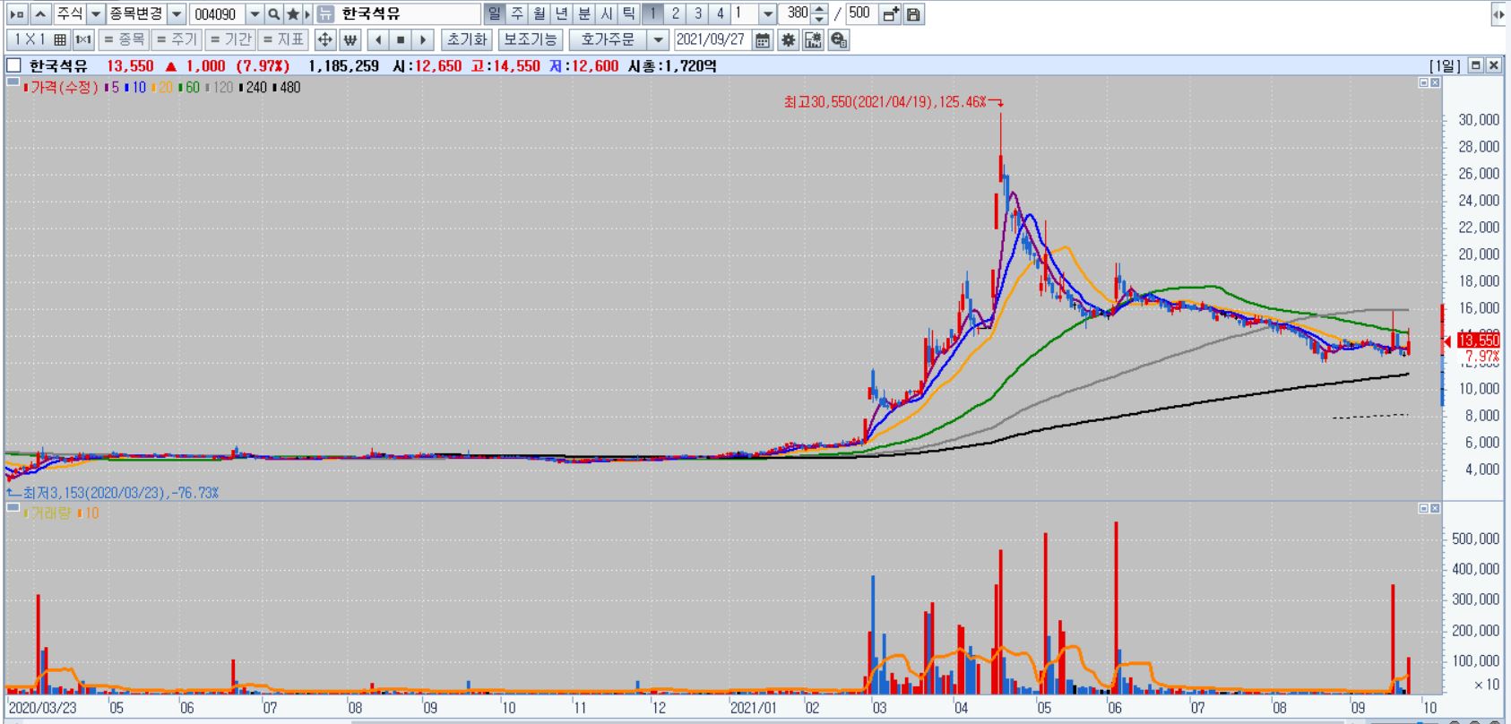The image size is (1511, 724).
Task: Click the 120-day MA gray color legend
Action: pos(220,87)
